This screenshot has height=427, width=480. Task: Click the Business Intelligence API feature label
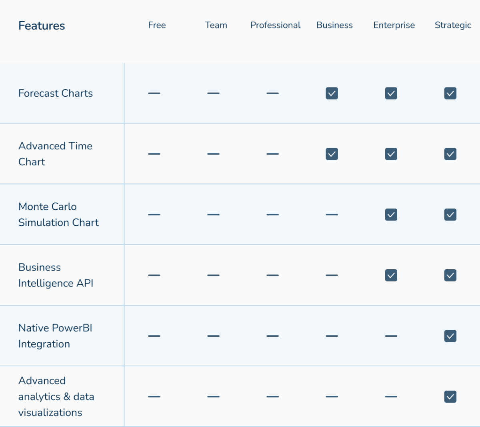pyautogui.click(x=56, y=275)
